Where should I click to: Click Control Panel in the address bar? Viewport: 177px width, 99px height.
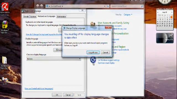pyautogui.click(x=56, y=6)
